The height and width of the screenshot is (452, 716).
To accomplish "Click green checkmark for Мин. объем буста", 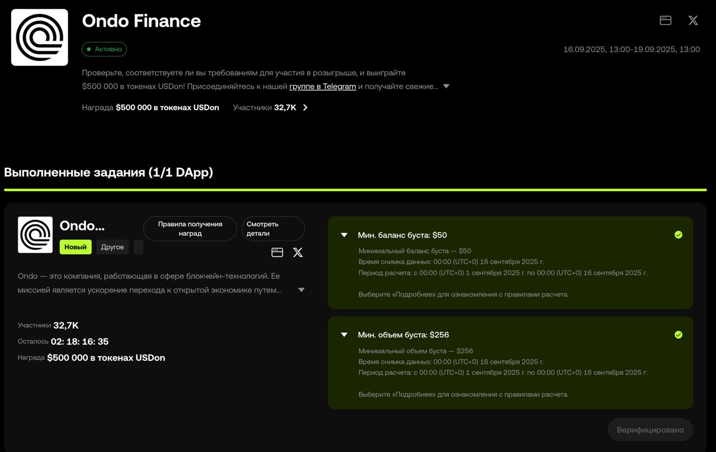I will (679, 335).
